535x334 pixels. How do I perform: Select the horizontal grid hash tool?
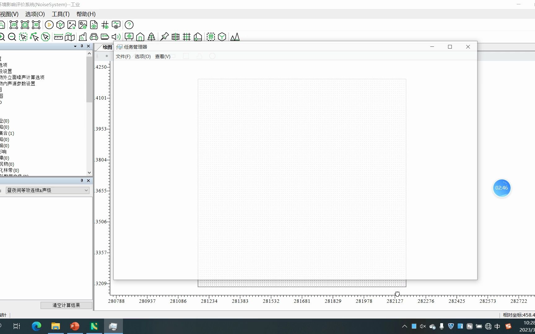pyautogui.click(x=187, y=37)
